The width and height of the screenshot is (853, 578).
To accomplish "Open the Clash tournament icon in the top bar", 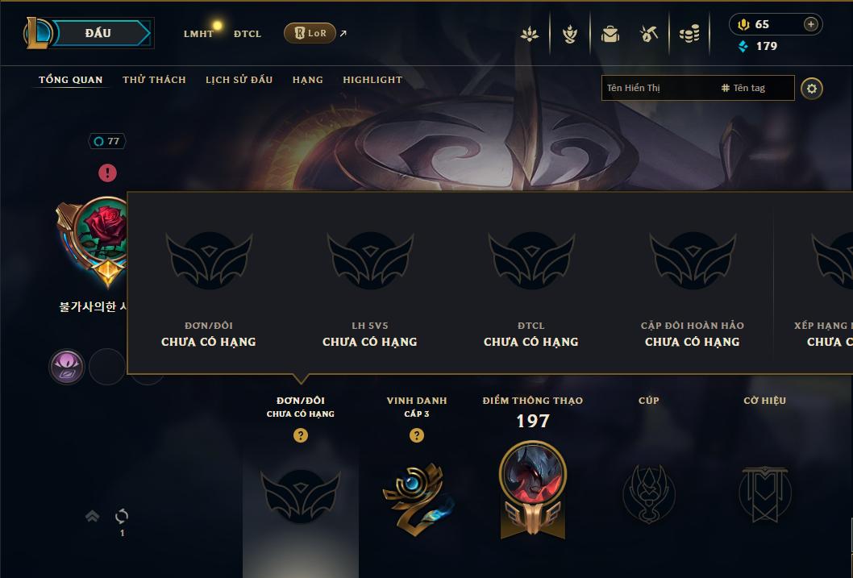I will coord(569,34).
